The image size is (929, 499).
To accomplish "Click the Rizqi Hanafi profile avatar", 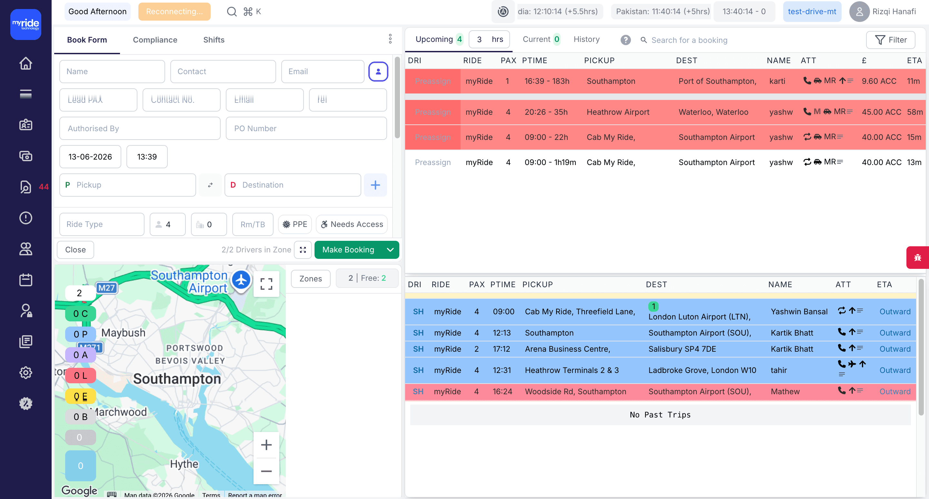I will pos(859,12).
